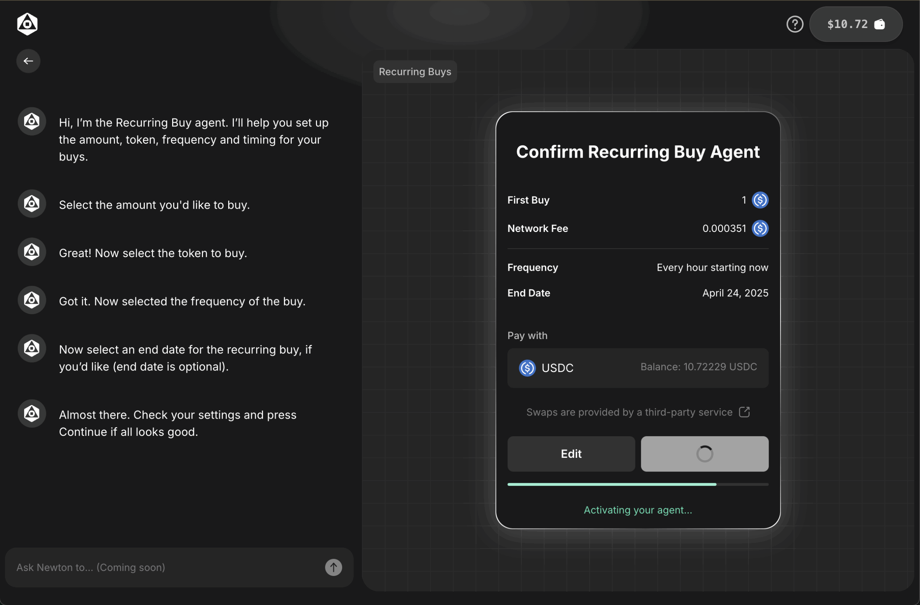Image resolution: width=920 pixels, height=605 pixels.
Task: Go back using the left arrow button
Action: click(x=28, y=61)
